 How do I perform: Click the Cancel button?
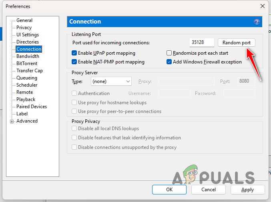coord(209,190)
